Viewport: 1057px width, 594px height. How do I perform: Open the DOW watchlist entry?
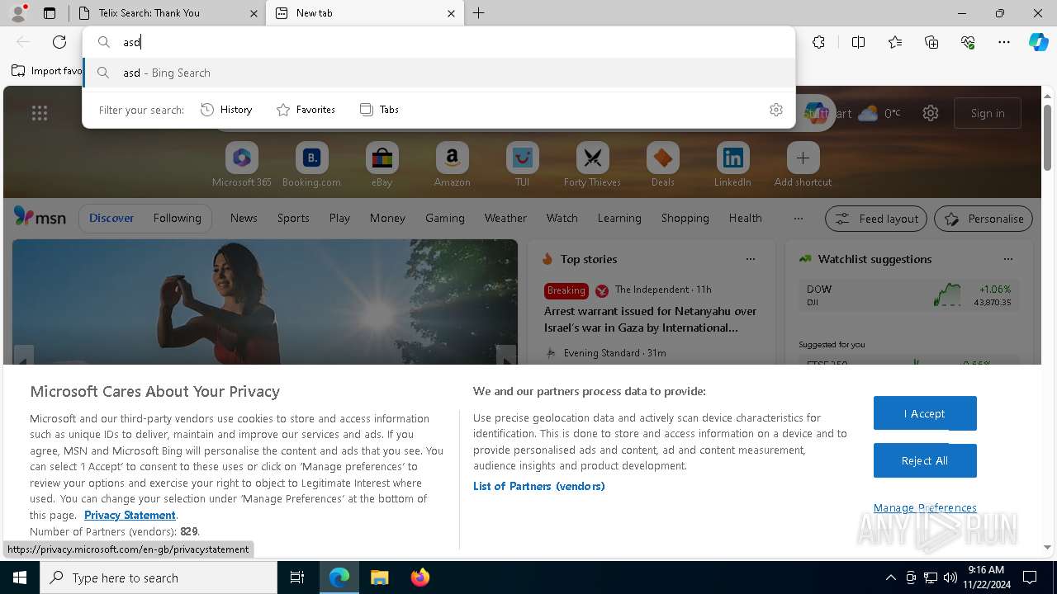point(908,295)
